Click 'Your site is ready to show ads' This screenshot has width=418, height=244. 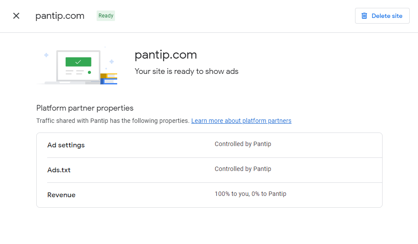[x=186, y=71]
